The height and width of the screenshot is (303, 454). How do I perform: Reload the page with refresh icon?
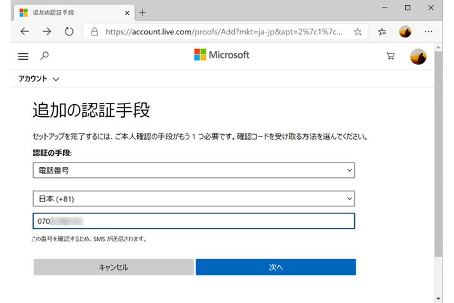click(x=69, y=31)
